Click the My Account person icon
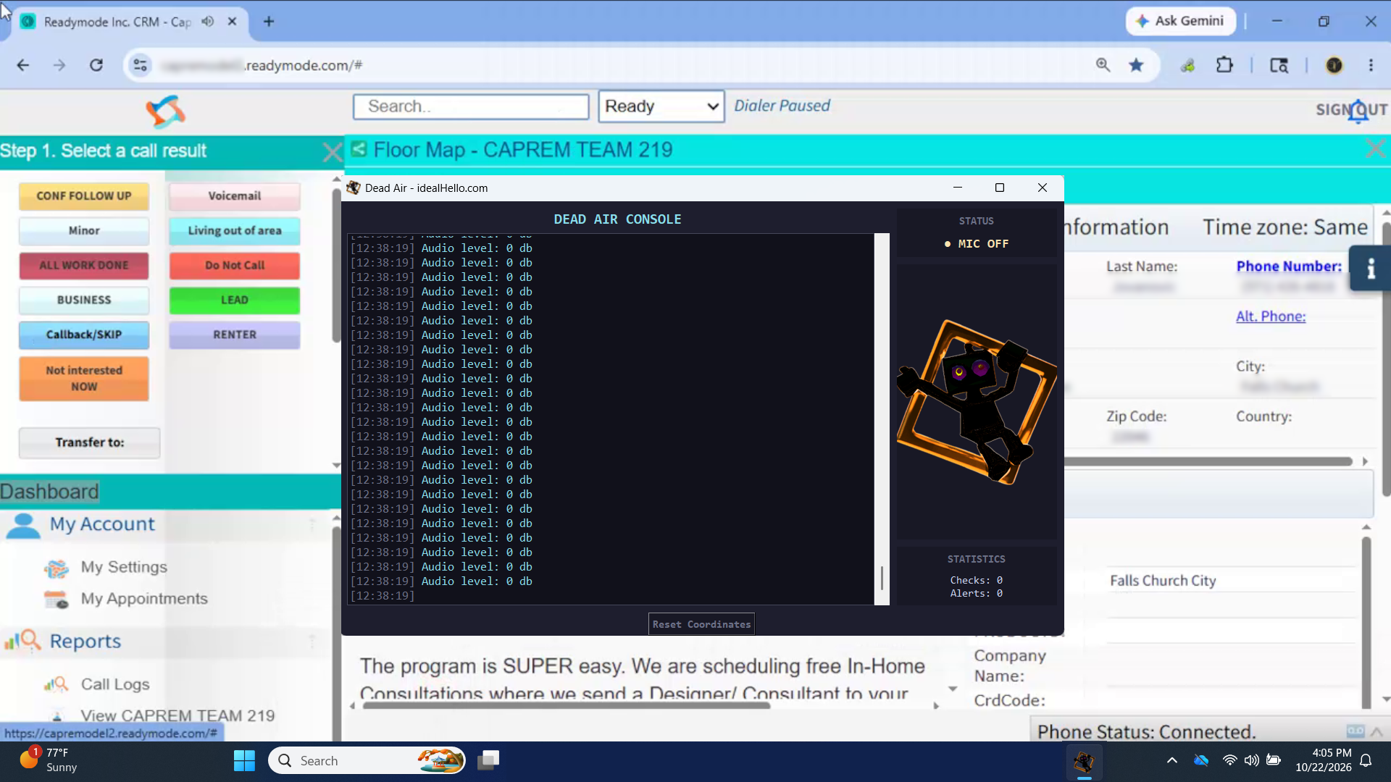The height and width of the screenshot is (782, 1391). [x=23, y=525]
